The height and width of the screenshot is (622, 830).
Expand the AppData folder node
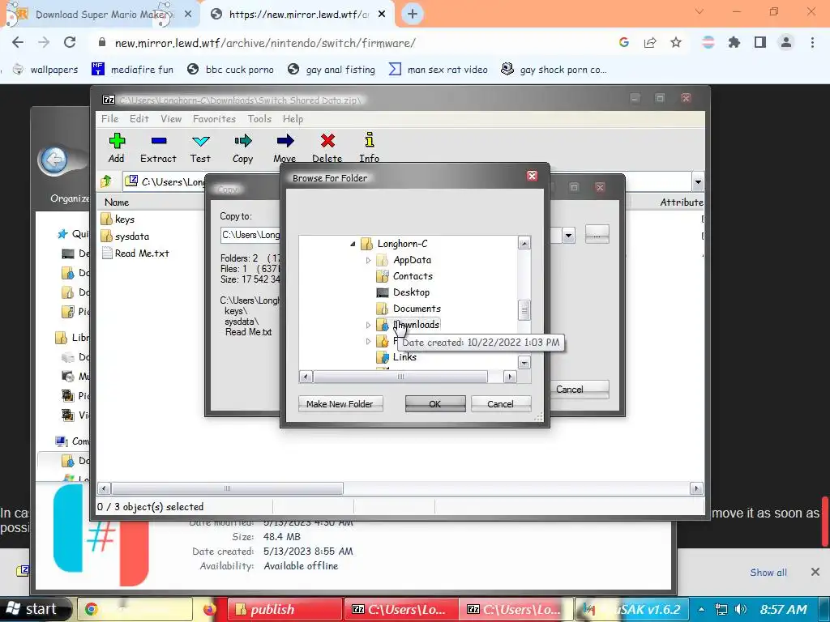pyautogui.click(x=369, y=260)
